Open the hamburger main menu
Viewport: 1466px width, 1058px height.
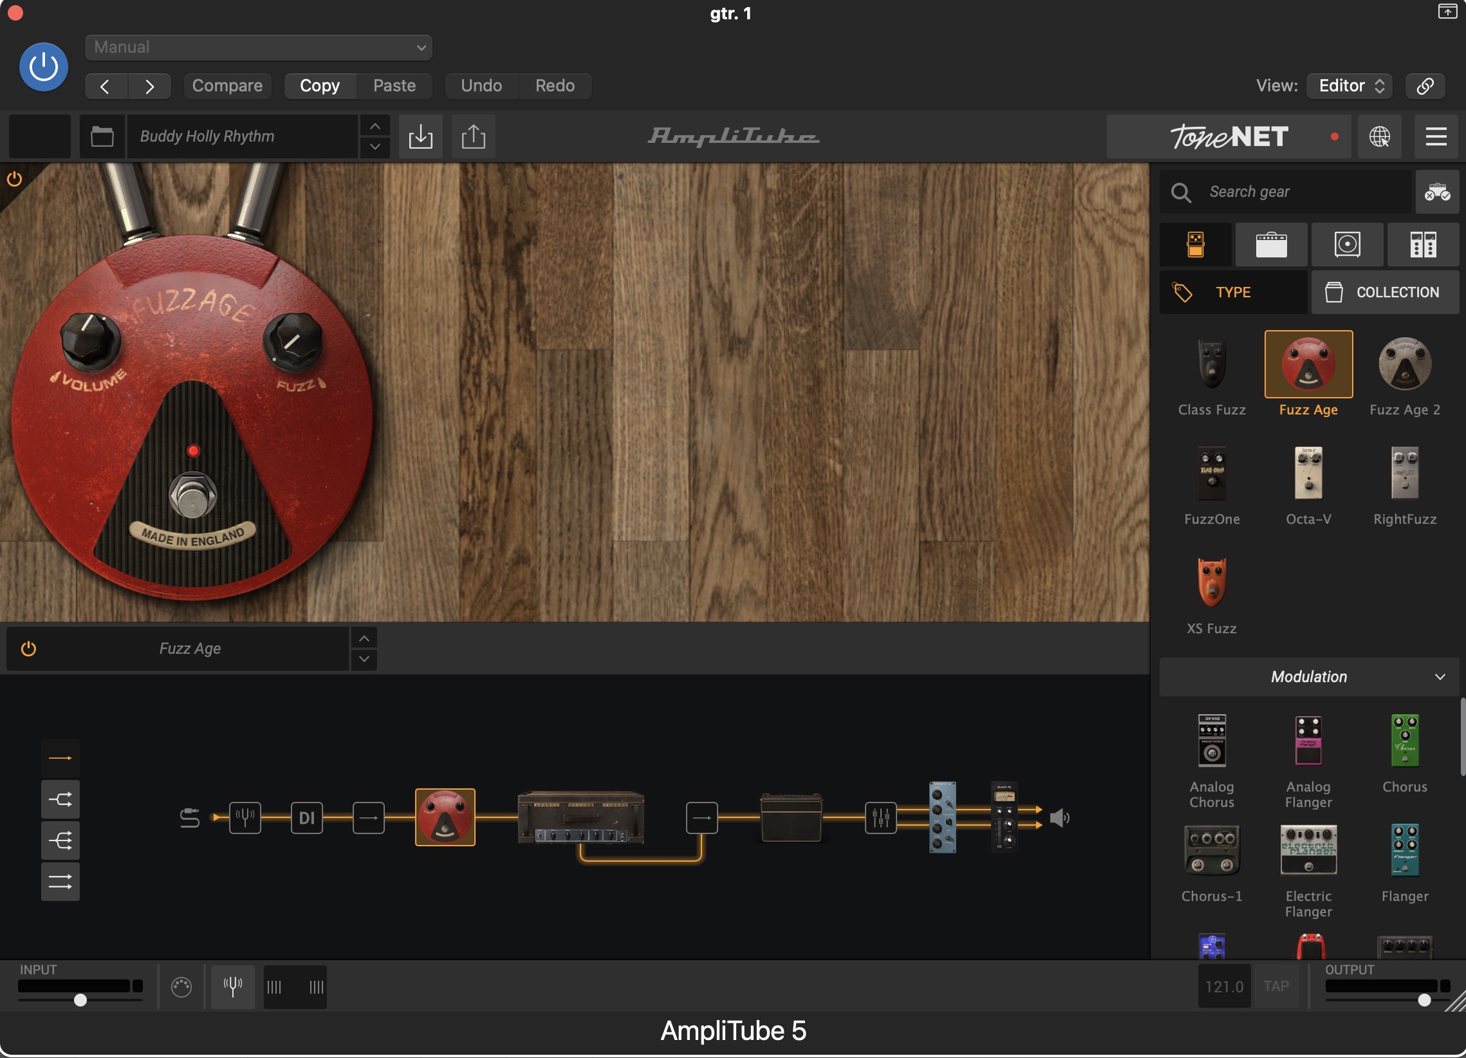pyautogui.click(x=1436, y=136)
